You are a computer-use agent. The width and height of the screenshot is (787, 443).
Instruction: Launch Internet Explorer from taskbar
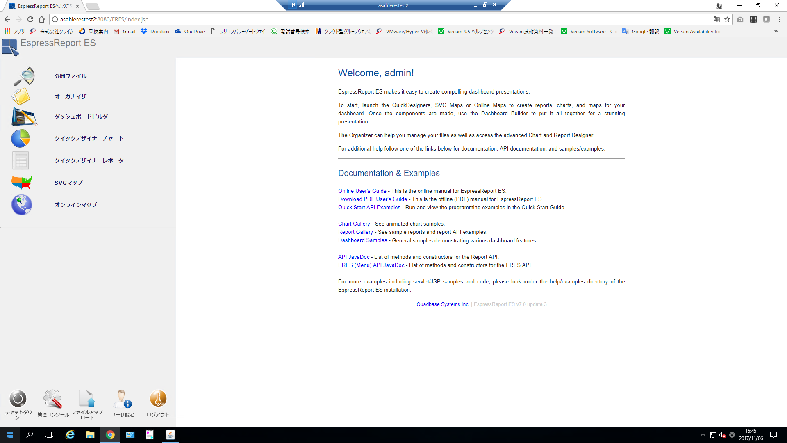point(70,435)
